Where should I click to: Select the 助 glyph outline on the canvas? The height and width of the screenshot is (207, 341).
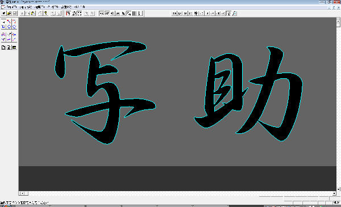click(x=248, y=94)
